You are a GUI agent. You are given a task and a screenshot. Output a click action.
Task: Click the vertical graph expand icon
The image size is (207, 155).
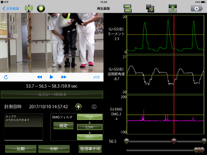pos(173,8)
